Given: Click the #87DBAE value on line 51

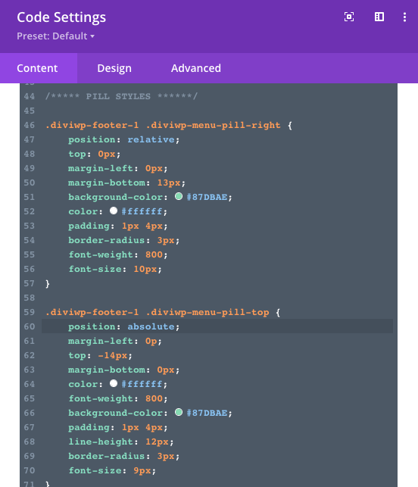Looking at the screenshot, I should (207, 197).
